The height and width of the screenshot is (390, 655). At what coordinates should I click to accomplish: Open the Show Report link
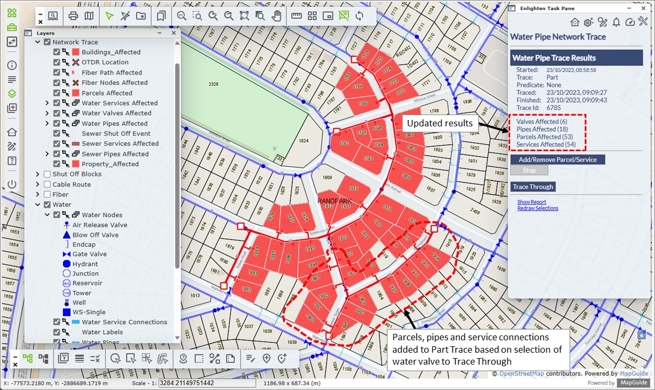pyautogui.click(x=531, y=202)
